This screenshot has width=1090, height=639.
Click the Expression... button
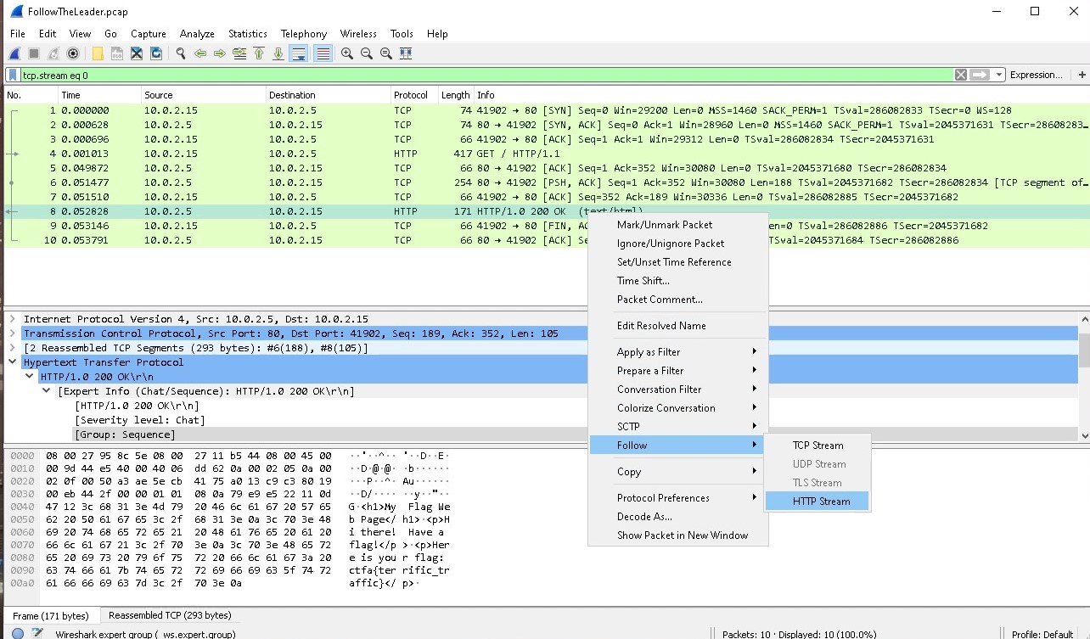tap(1036, 75)
